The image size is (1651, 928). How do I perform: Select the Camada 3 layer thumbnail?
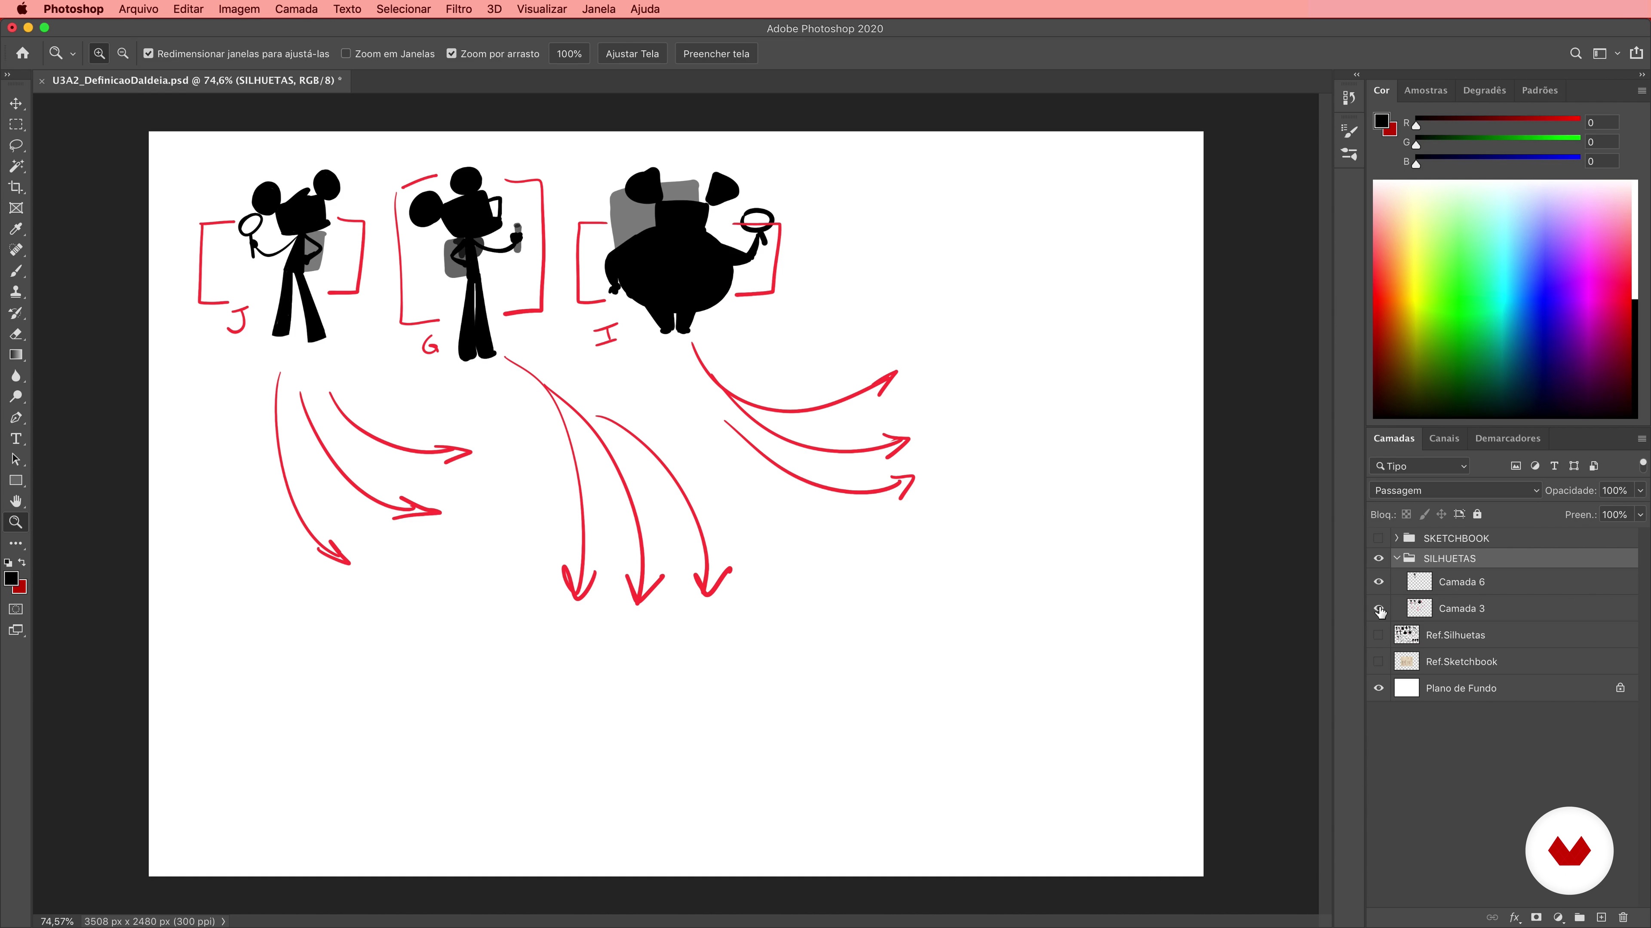pos(1419,608)
